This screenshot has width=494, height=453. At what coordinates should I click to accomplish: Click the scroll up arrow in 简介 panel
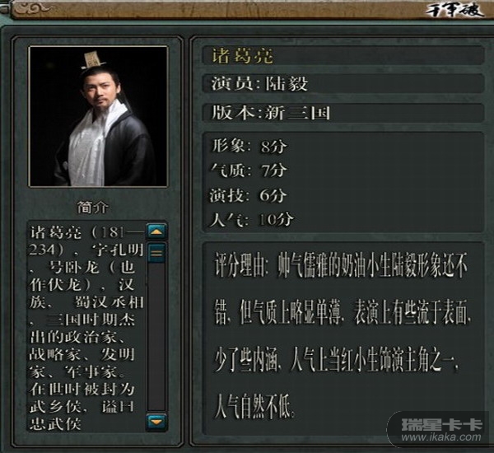[x=157, y=232]
